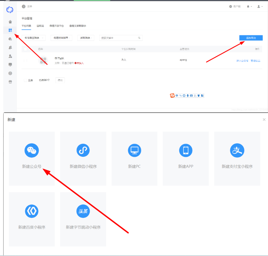Tick the 全选 select-all checkbox
Image resolution: width=268 pixels, height=256 pixels.
25,80
